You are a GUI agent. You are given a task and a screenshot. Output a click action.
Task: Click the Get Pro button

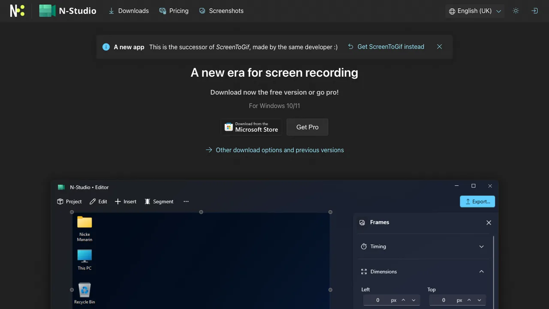308,127
